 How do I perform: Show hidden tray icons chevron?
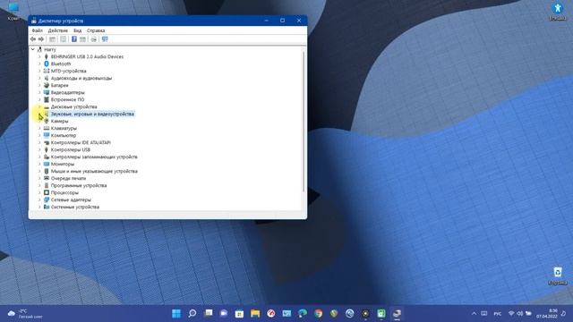coord(474,313)
